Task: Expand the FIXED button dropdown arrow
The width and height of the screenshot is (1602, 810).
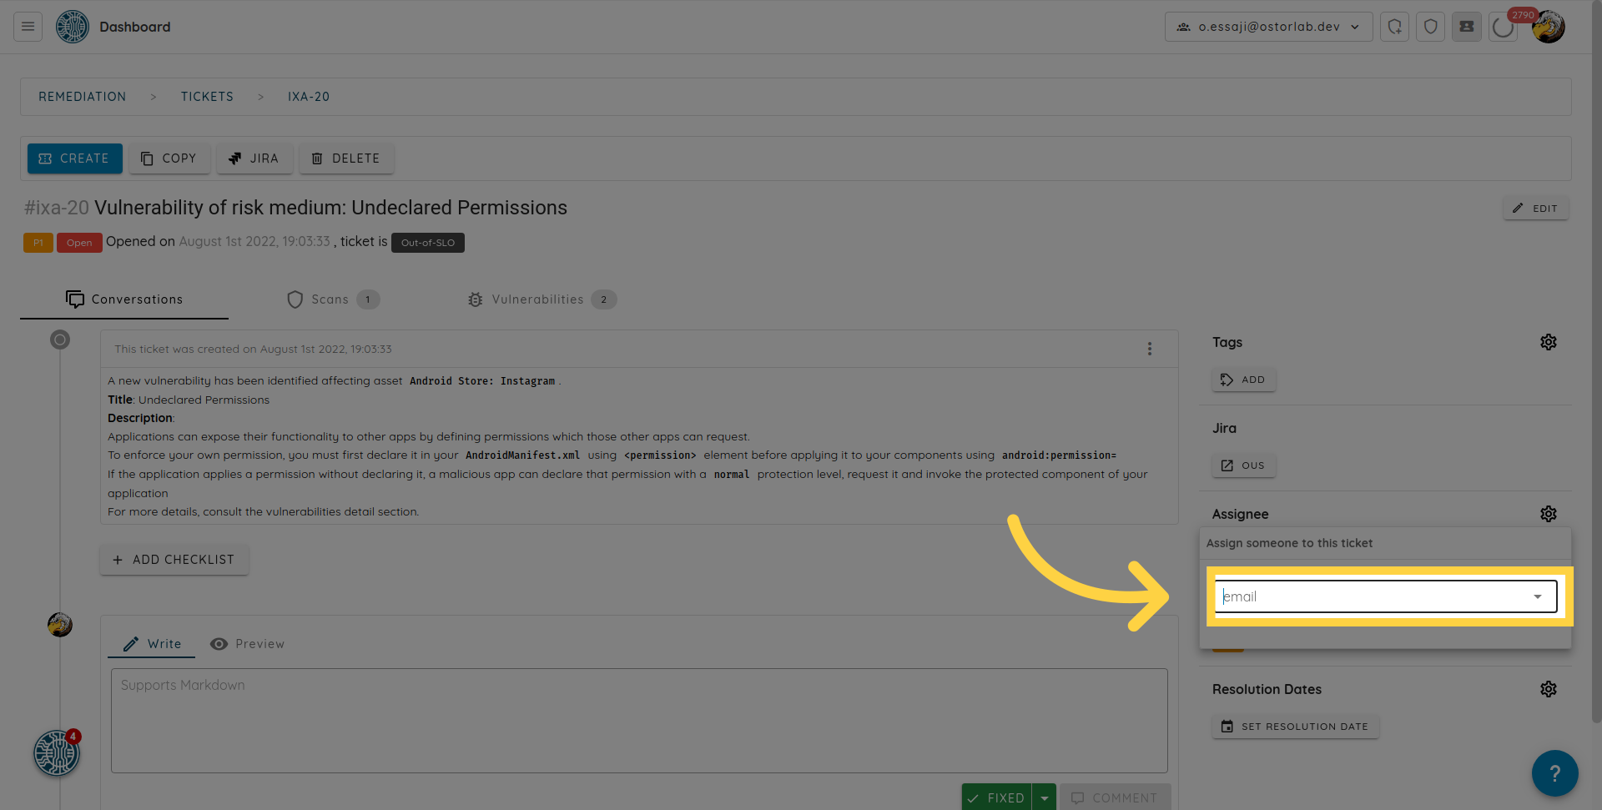Action: 1044,797
